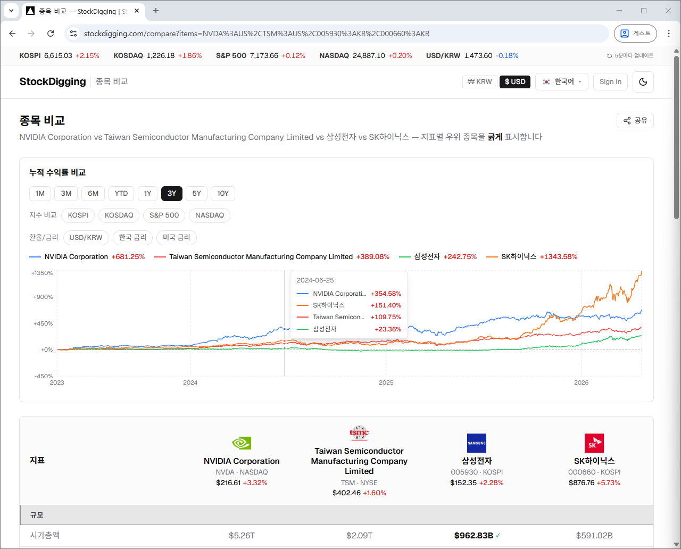Click the 누적 수익률 비교 heading

pyautogui.click(x=57, y=172)
